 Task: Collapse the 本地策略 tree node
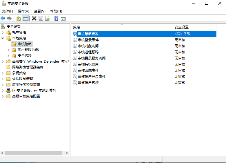pyautogui.click(x=3, y=38)
